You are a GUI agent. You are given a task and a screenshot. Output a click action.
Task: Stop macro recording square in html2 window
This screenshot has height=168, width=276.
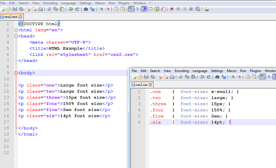pyautogui.click(x=178, y=9)
